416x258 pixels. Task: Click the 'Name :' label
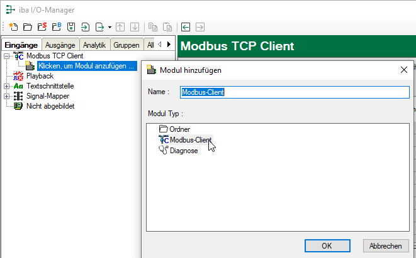[159, 92]
